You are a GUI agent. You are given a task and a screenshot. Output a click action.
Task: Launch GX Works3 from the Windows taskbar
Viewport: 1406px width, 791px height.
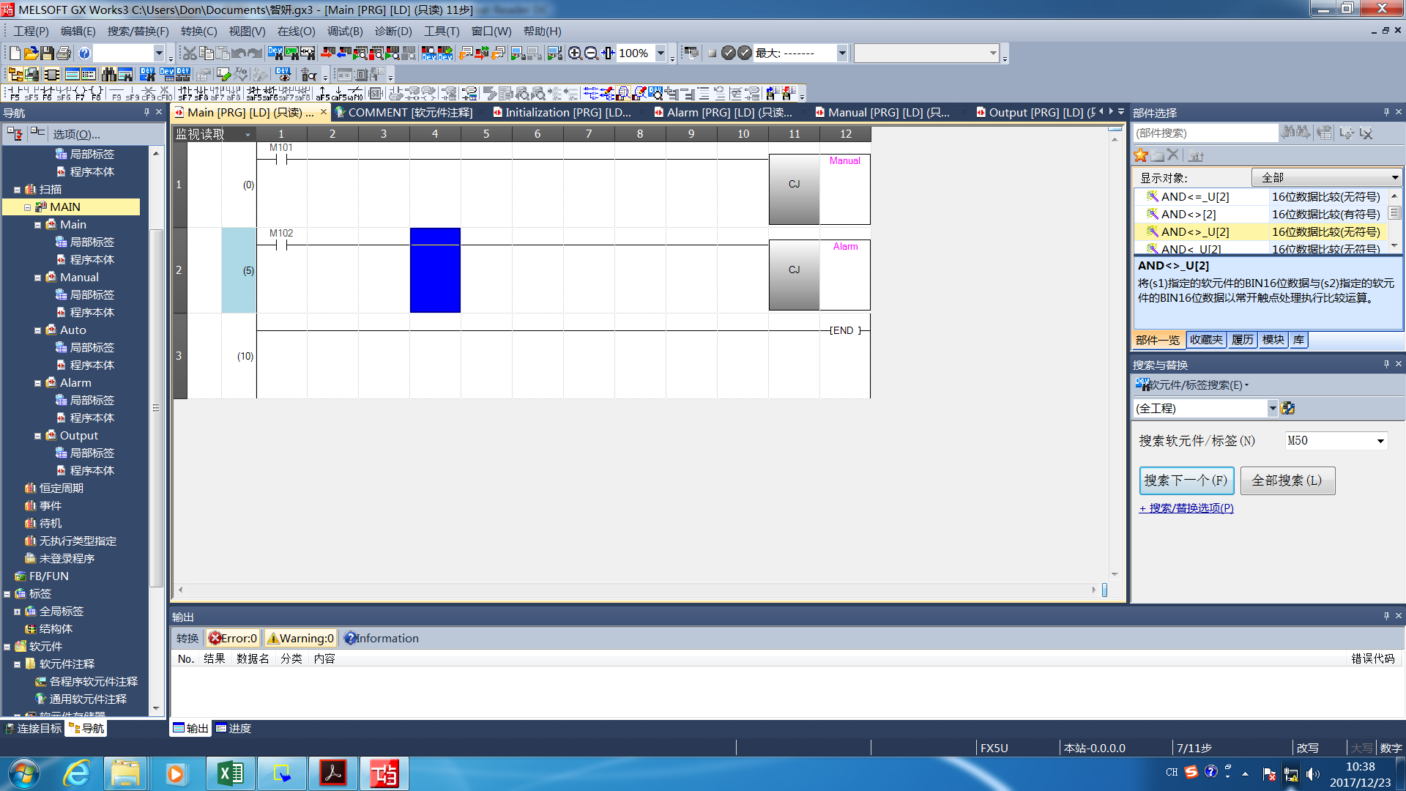point(384,773)
